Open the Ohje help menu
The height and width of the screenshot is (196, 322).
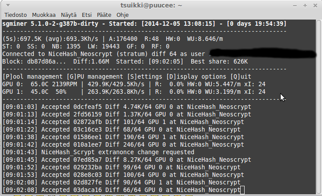tap(123, 15)
